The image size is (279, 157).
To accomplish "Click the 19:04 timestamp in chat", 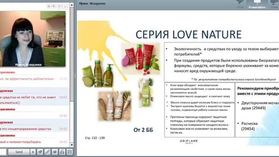I will pyautogui.click(x=63, y=142).
